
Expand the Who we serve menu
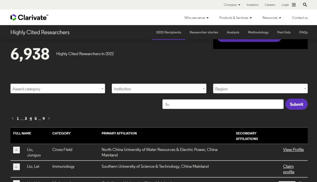point(196,18)
